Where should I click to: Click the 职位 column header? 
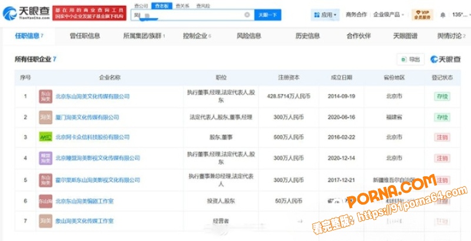pyautogui.click(x=221, y=78)
